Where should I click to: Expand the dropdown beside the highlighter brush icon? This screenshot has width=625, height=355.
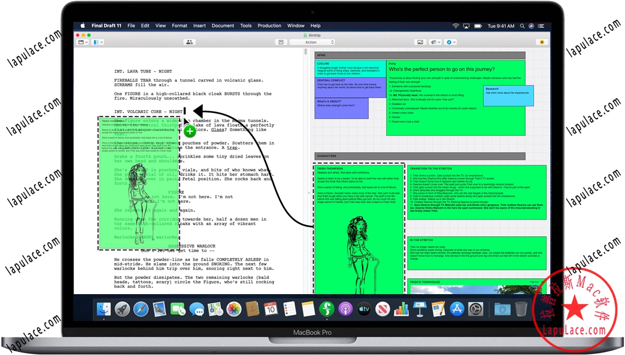pos(439,42)
